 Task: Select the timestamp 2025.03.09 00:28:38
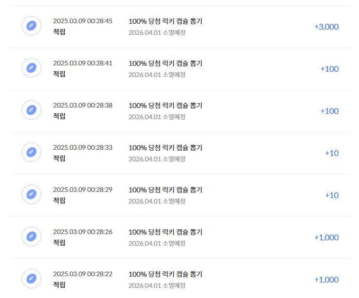[83, 106]
